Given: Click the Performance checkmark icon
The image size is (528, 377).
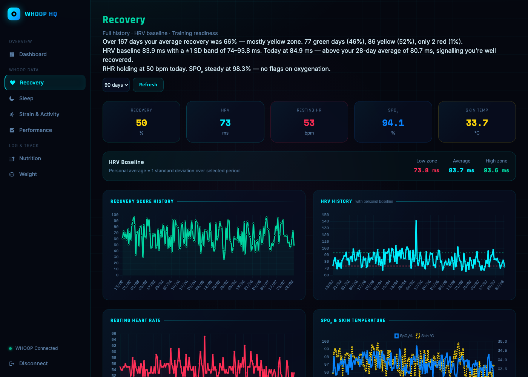Looking at the screenshot, I should [x=12, y=130].
